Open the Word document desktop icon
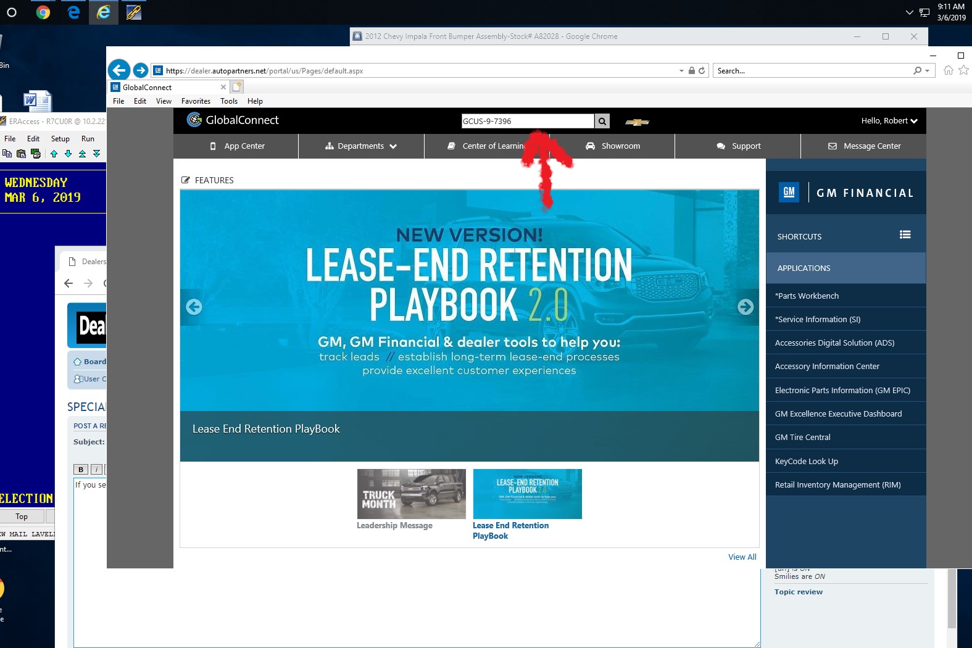972x648 pixels. [x=37, y=100]
